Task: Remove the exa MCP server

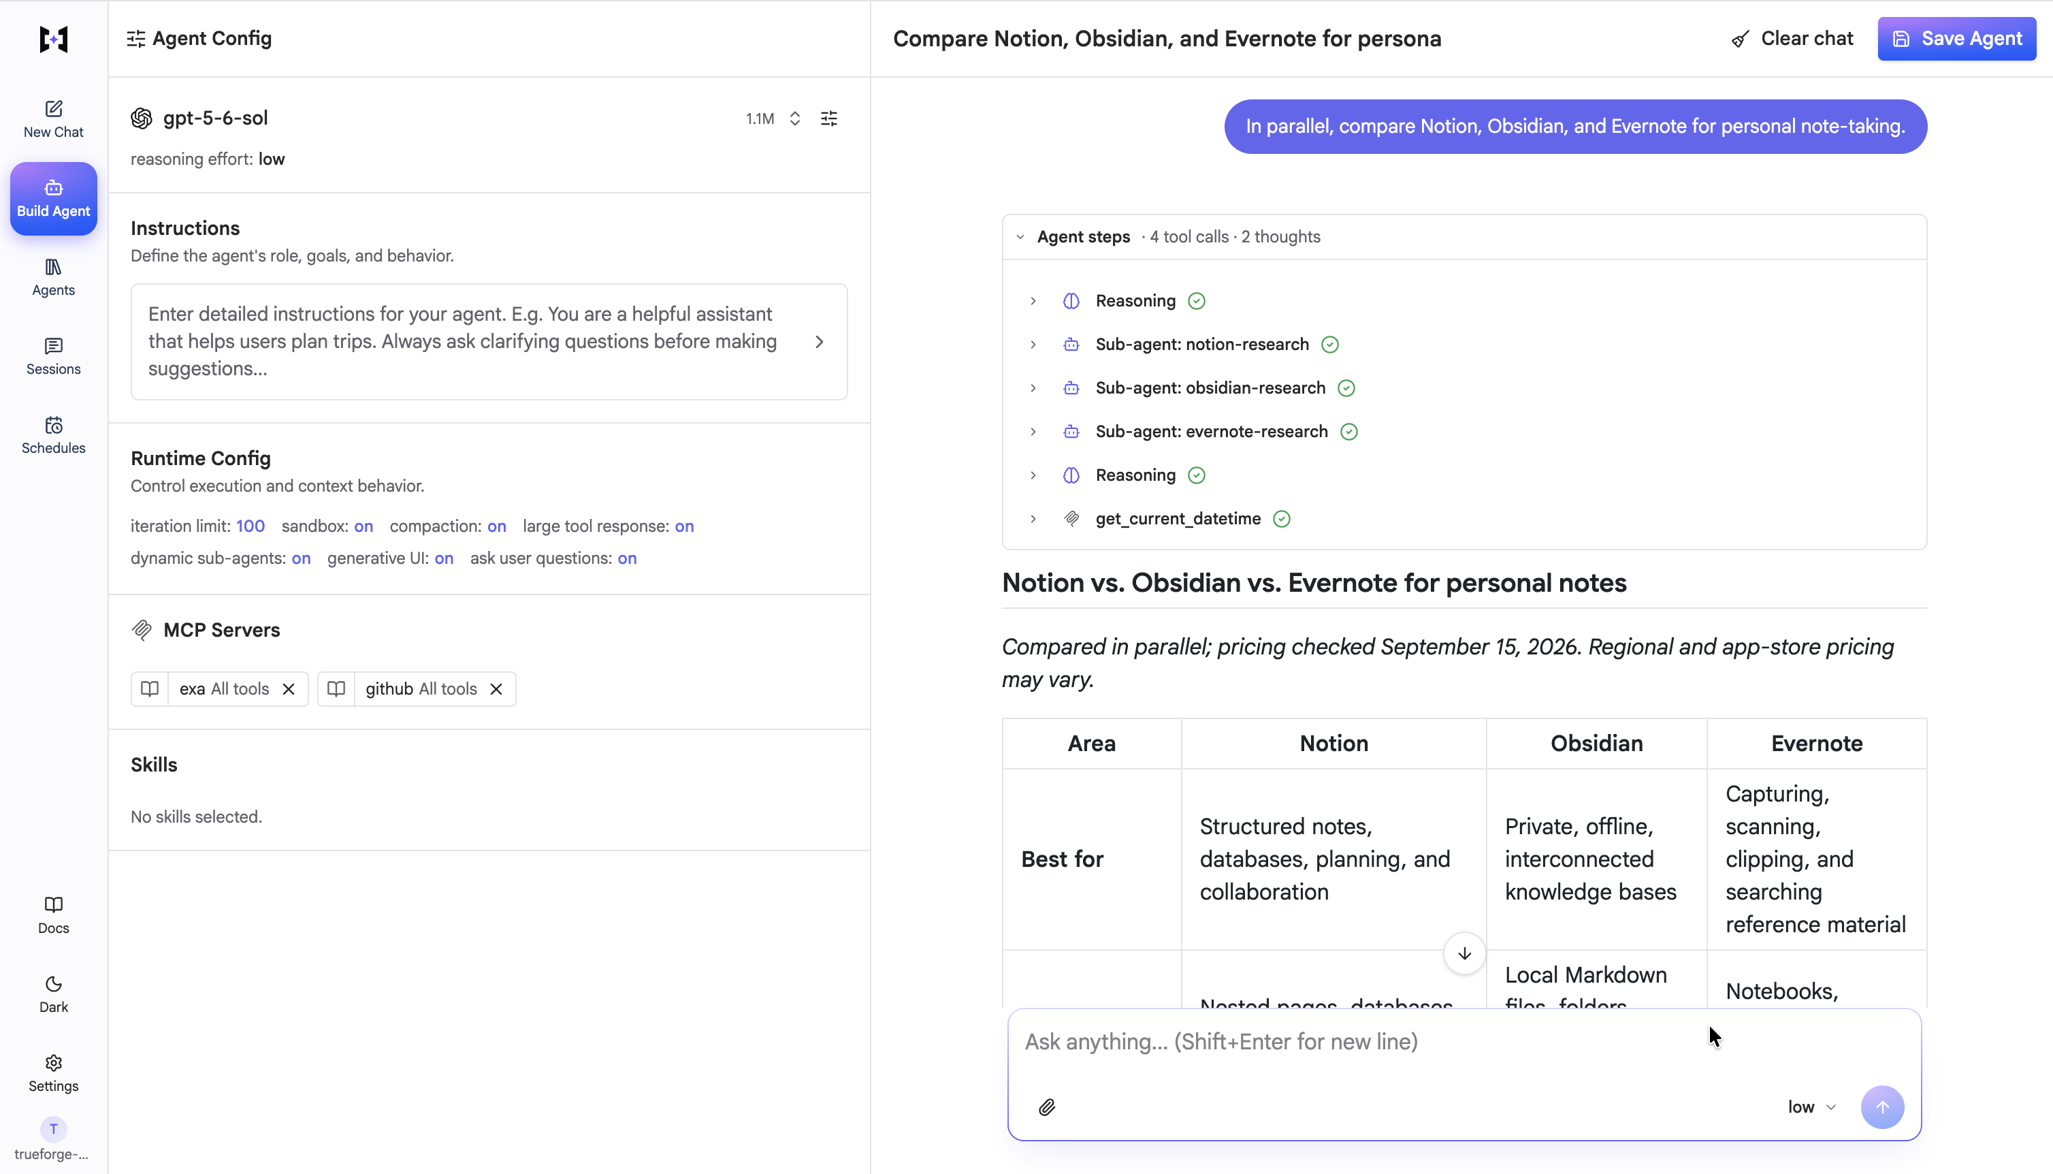Action: [289, 688]
